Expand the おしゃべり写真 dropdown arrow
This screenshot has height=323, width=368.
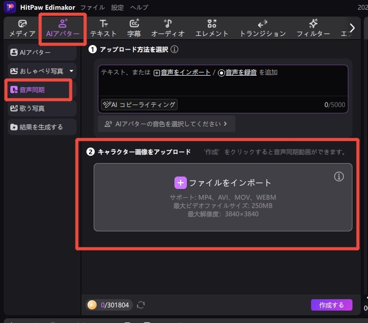[71, 71]
